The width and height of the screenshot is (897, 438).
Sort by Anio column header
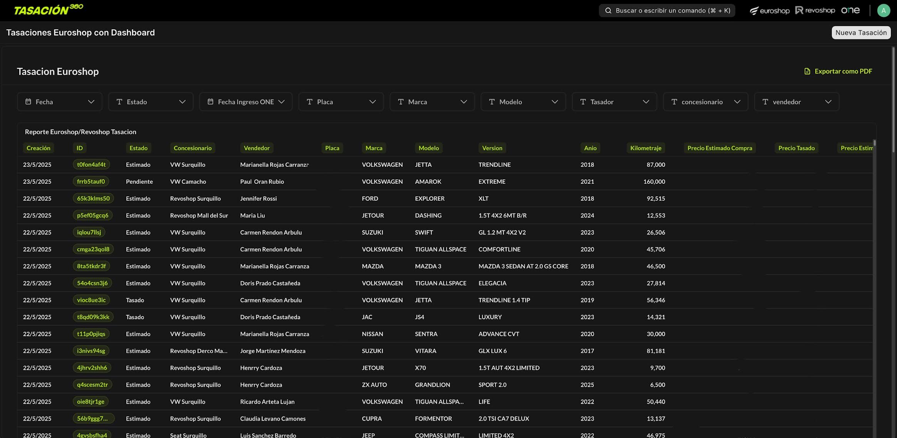click(x=590, y=148)
